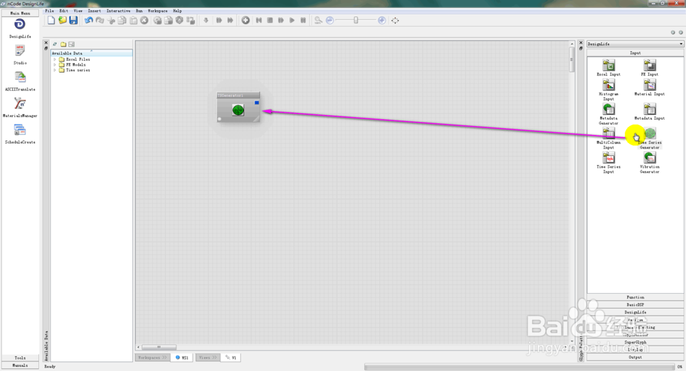Click the fit-to-view crosshair icon

pos(395,21)
